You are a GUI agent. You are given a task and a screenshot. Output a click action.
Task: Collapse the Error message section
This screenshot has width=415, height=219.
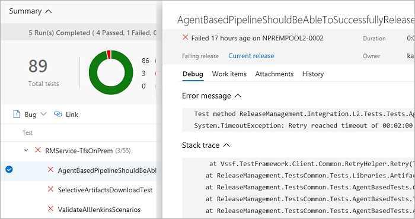click(238, 96)
